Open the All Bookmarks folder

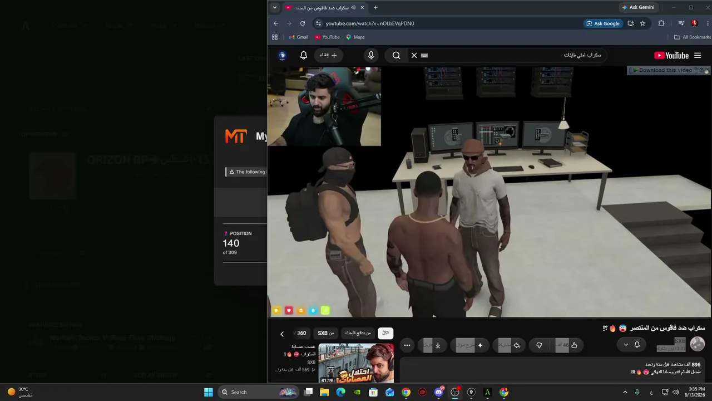click(x=693, y=37)
